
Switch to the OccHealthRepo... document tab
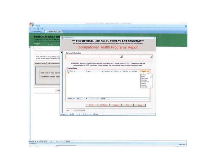(37, 32)
